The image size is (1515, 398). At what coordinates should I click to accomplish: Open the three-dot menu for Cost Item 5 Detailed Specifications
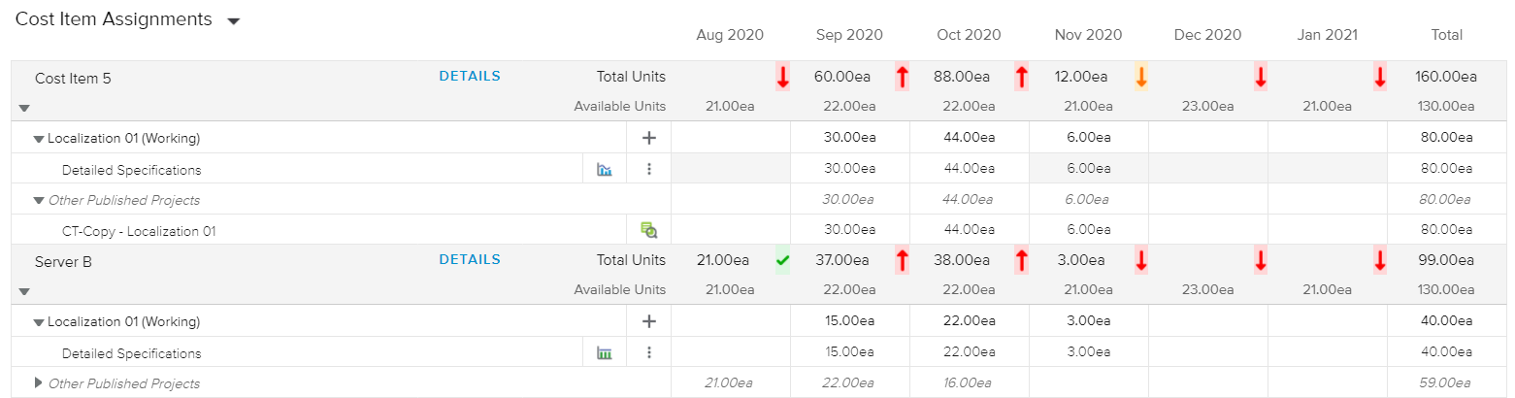(649, 169)
